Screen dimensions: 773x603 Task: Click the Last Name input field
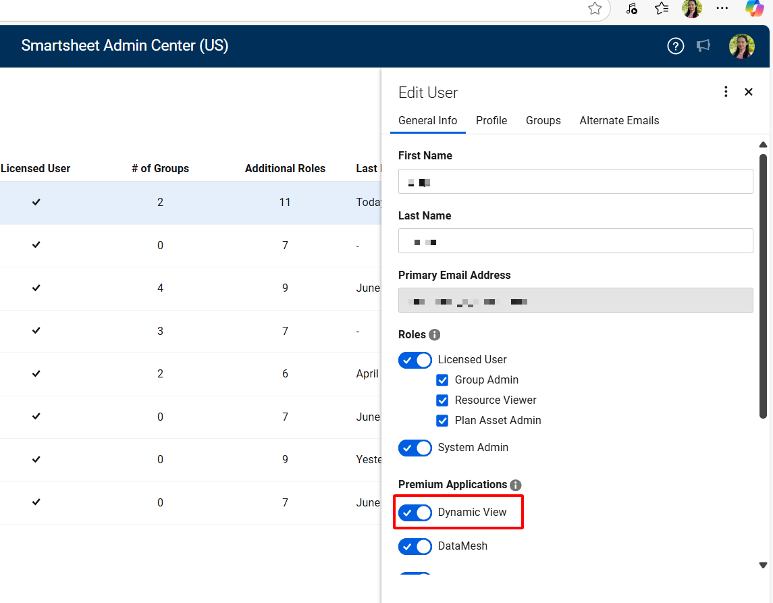(575, 241)
